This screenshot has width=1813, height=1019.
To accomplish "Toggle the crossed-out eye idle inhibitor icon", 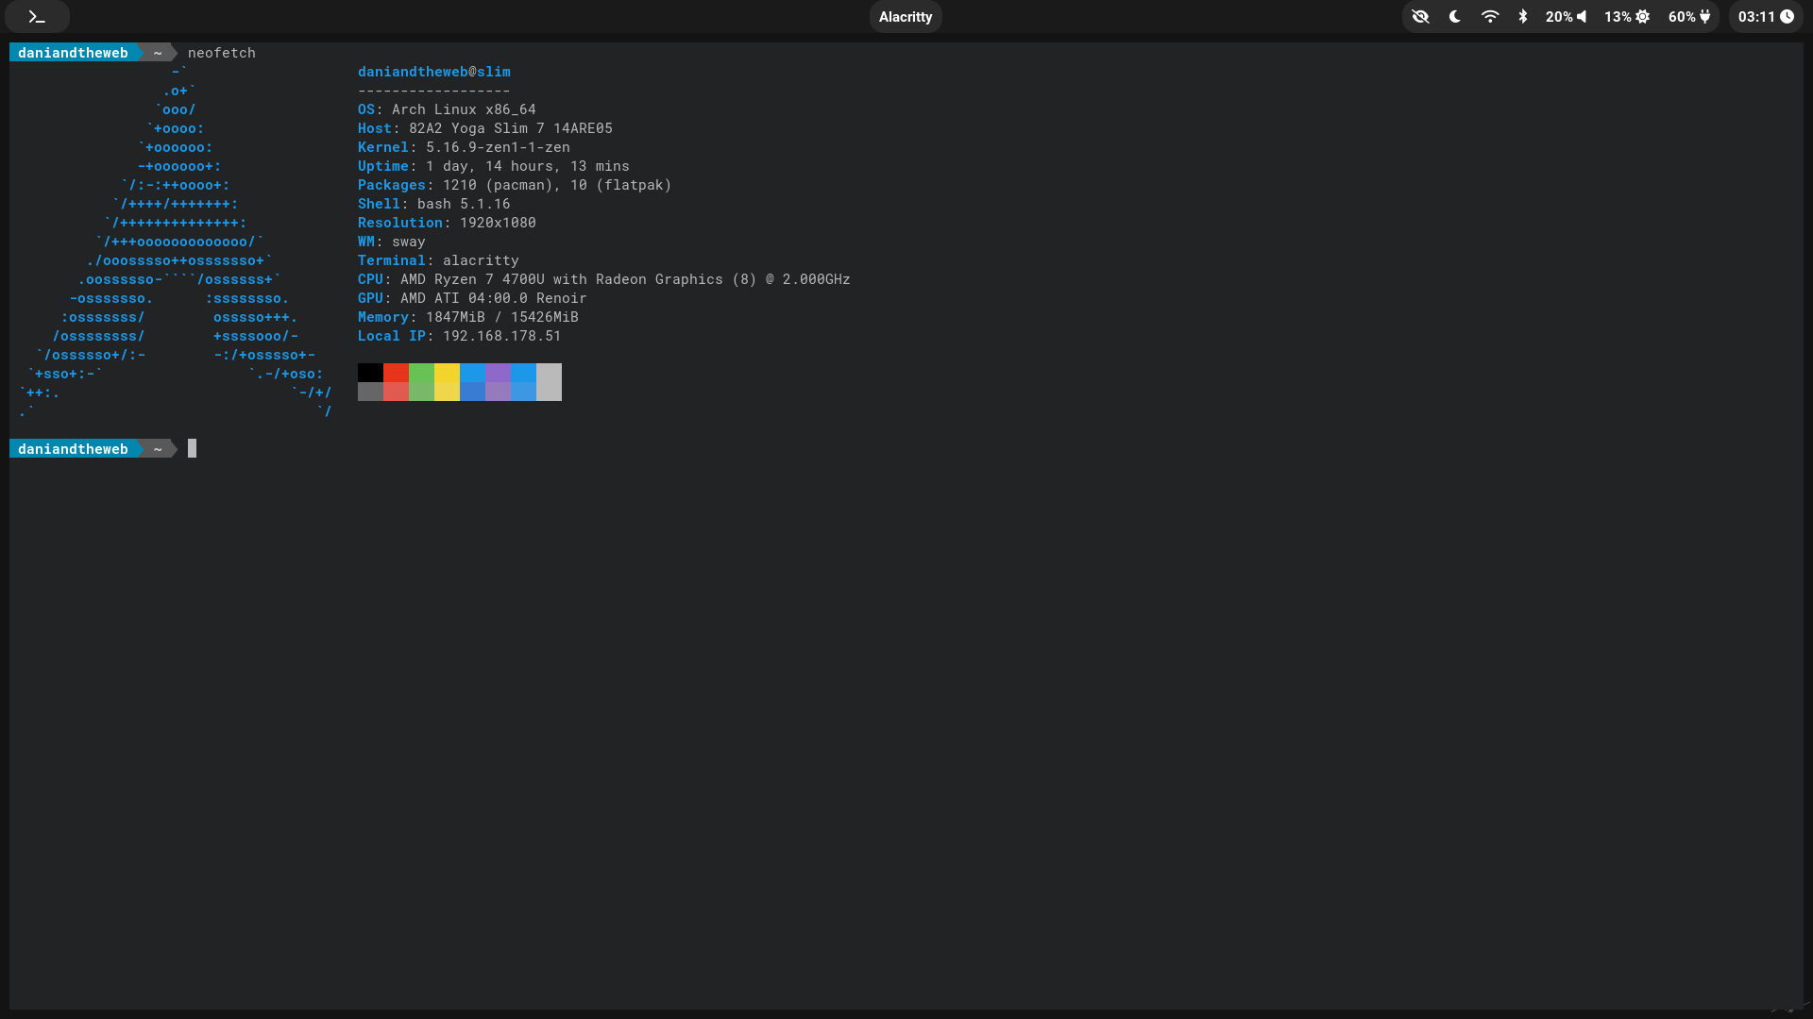I will 1420,17.
